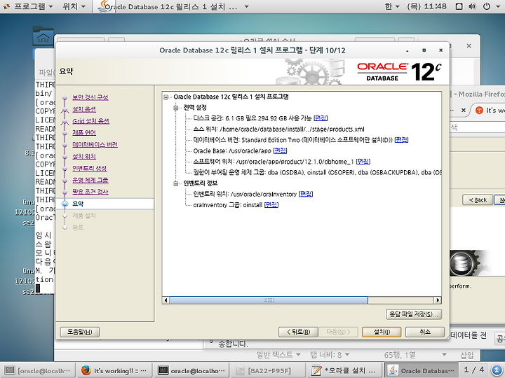Click the 취소 cancel button
The height and width of the screenshot is (378, 505).
click(425, 332)
